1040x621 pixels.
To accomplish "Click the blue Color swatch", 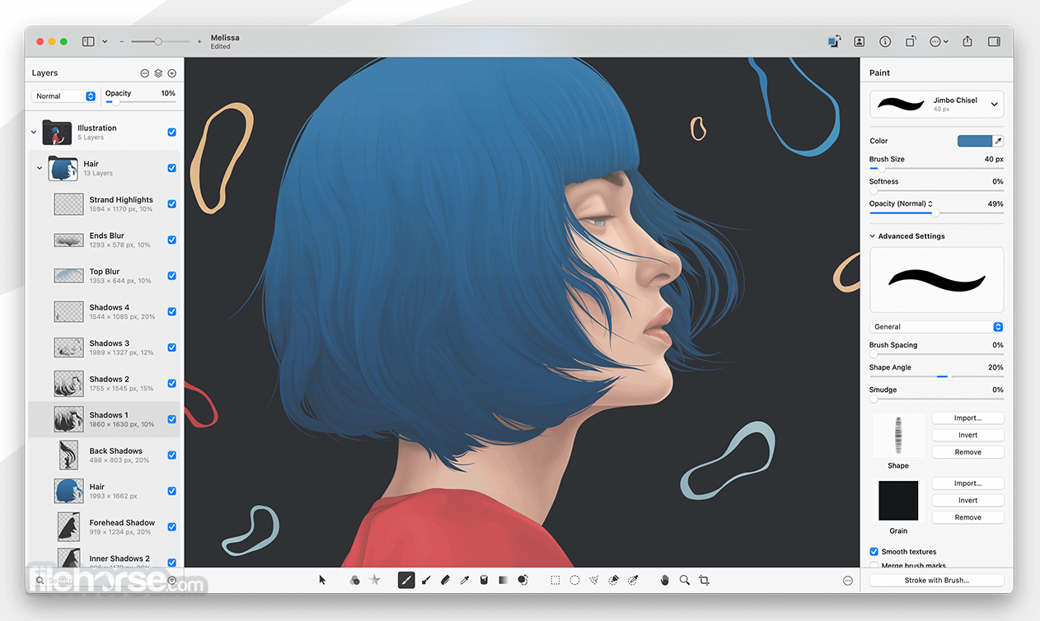I will coord(974,141).
